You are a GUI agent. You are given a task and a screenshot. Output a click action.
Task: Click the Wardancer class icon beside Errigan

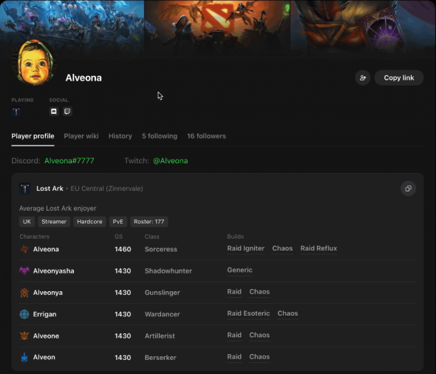tap(24, 314)
